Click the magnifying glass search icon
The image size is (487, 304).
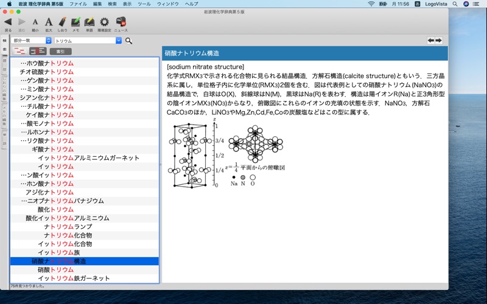pyautogui.click(x=128, y=41)
